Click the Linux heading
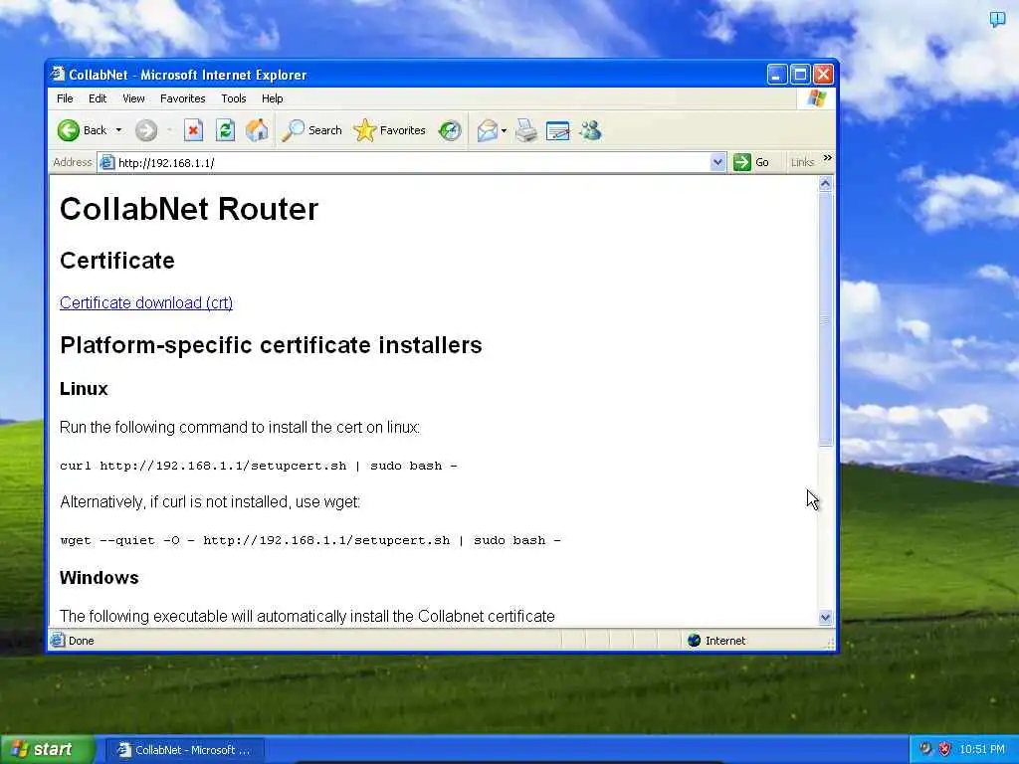The height and width of the screenshot is (764, 1019). [84, 389]
